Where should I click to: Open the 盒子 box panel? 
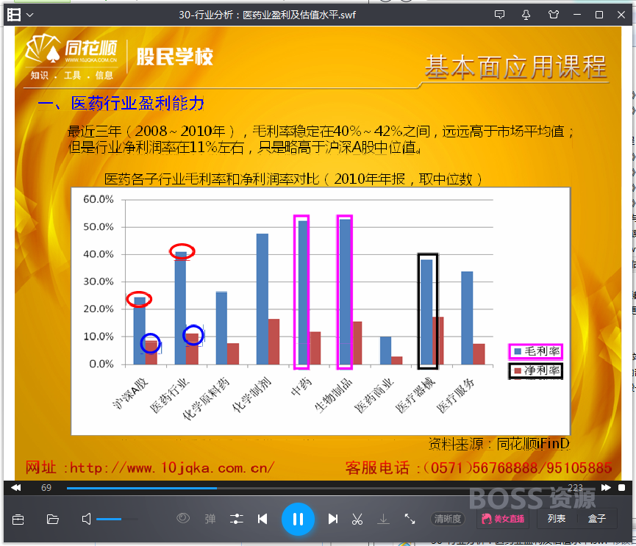pos(596,519)
